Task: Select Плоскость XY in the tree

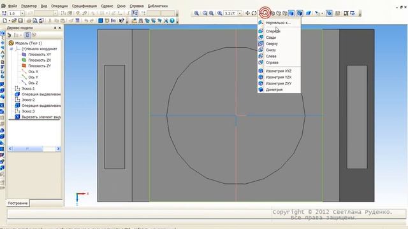Action: point(40,55)
